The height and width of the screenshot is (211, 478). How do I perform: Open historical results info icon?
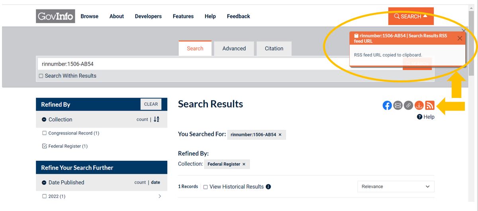[268, 187]
